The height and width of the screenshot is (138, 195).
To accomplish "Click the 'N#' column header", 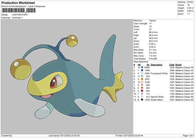I will tap(139, 65).
